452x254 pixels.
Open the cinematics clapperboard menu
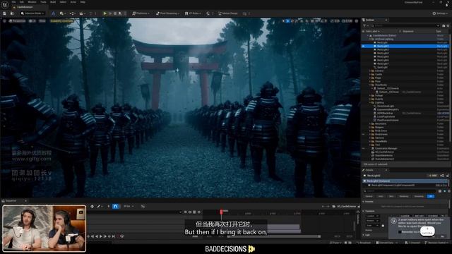point(82,13)
